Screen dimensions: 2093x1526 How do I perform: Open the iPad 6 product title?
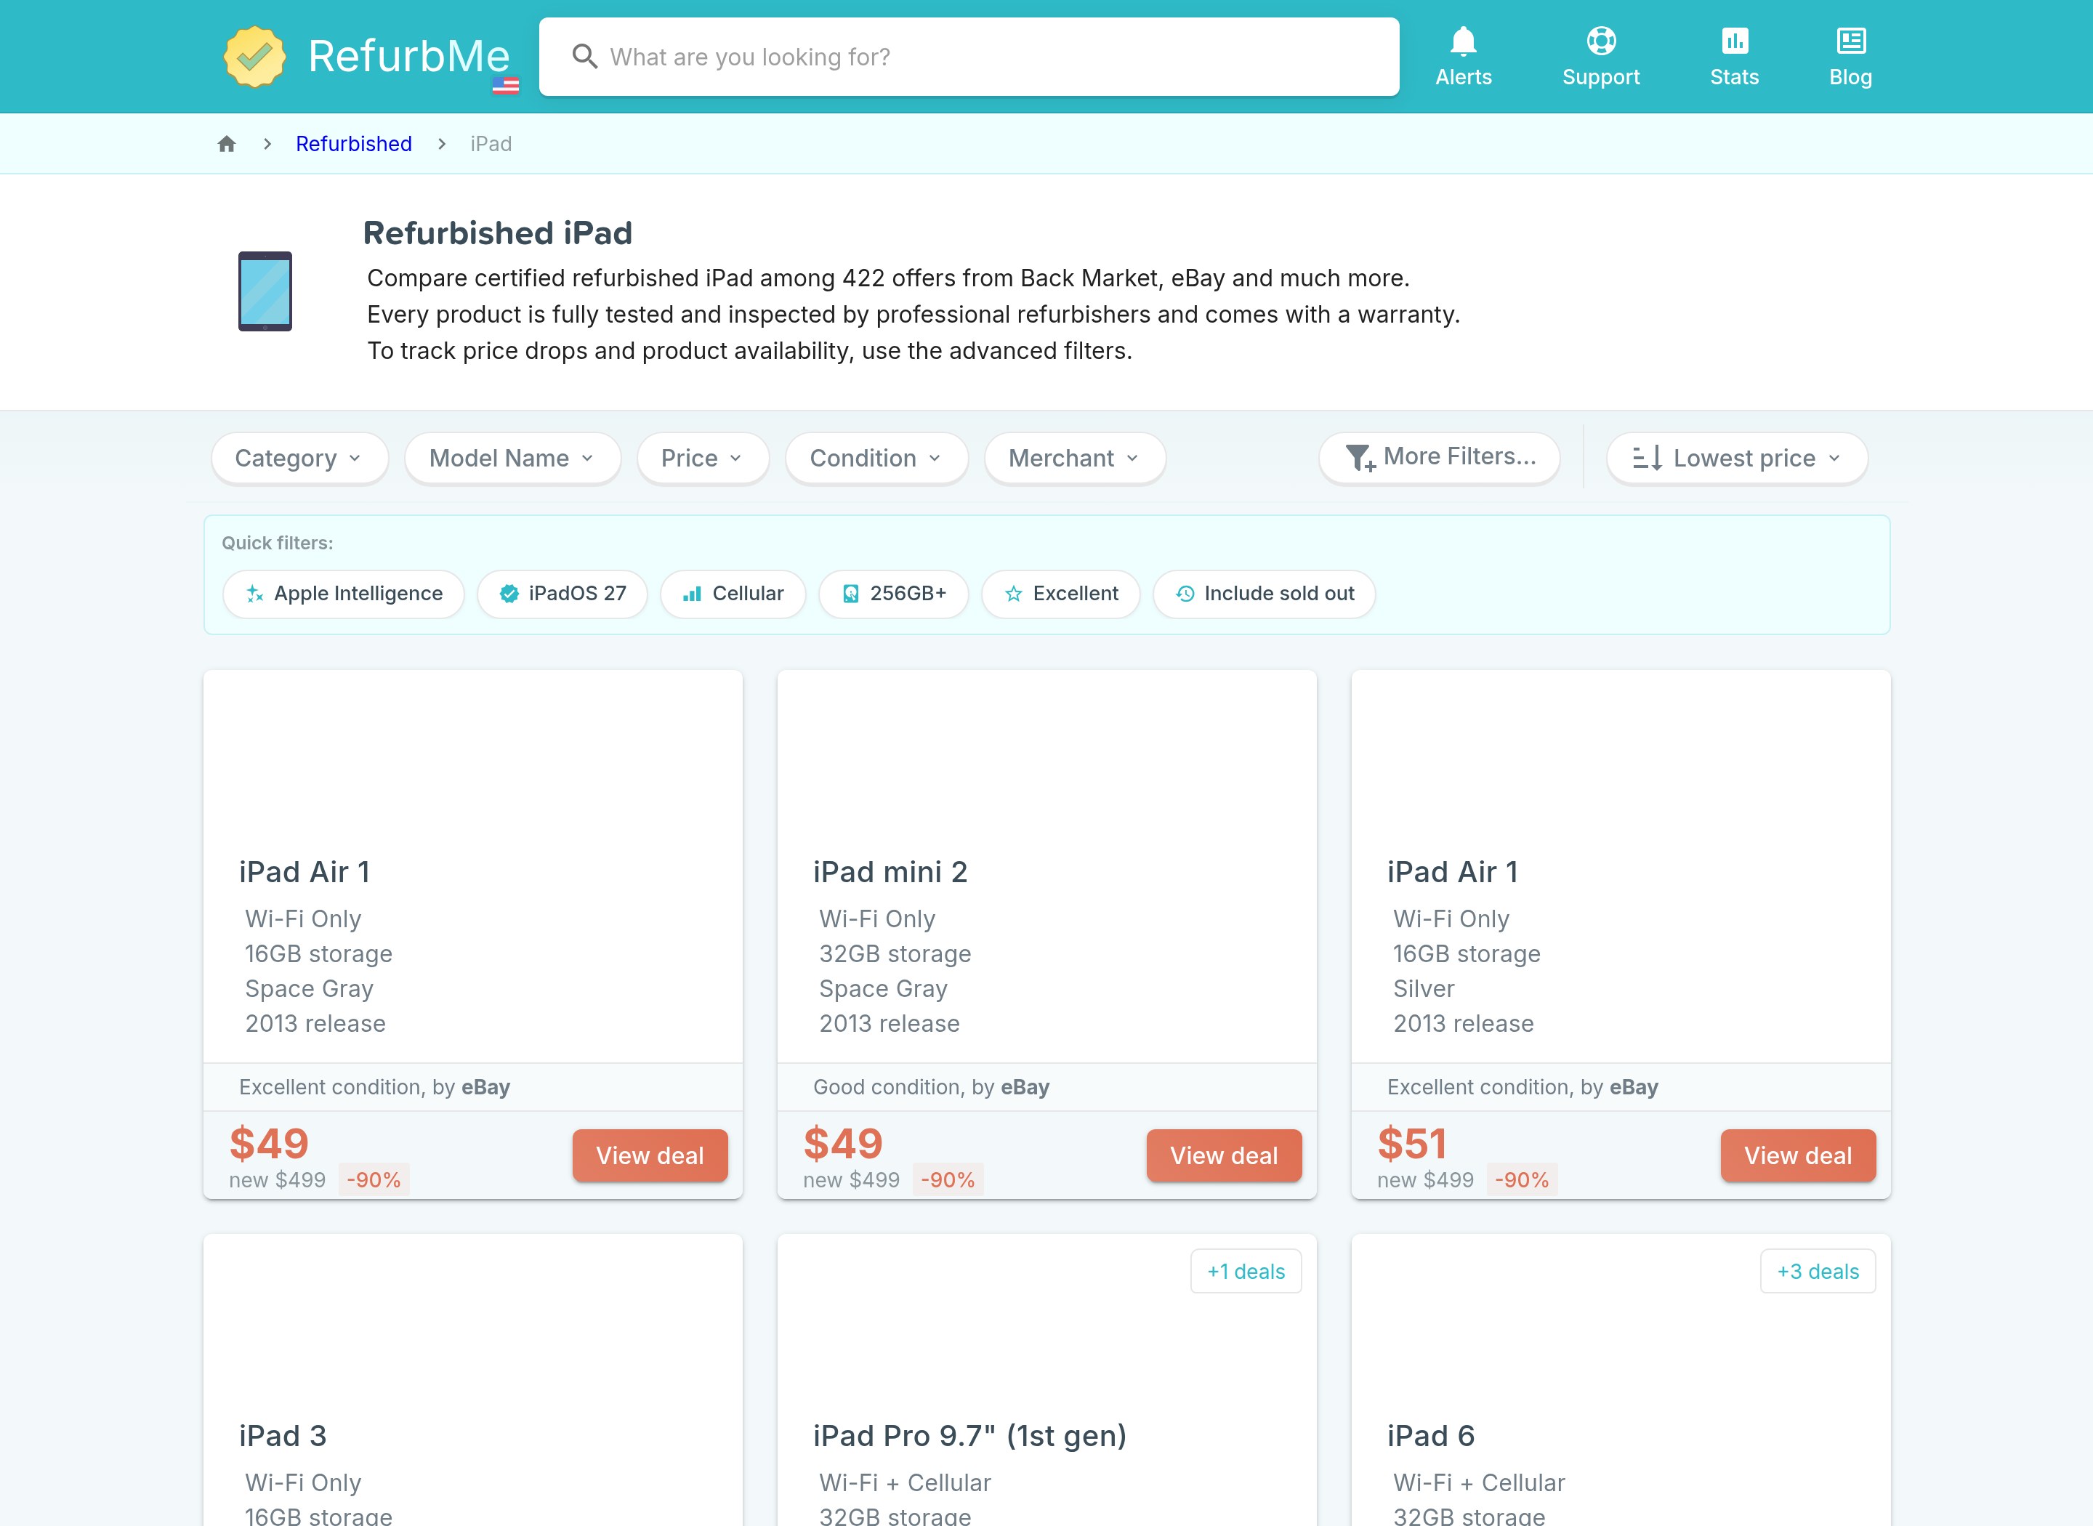click(x=1431, y=1435)
